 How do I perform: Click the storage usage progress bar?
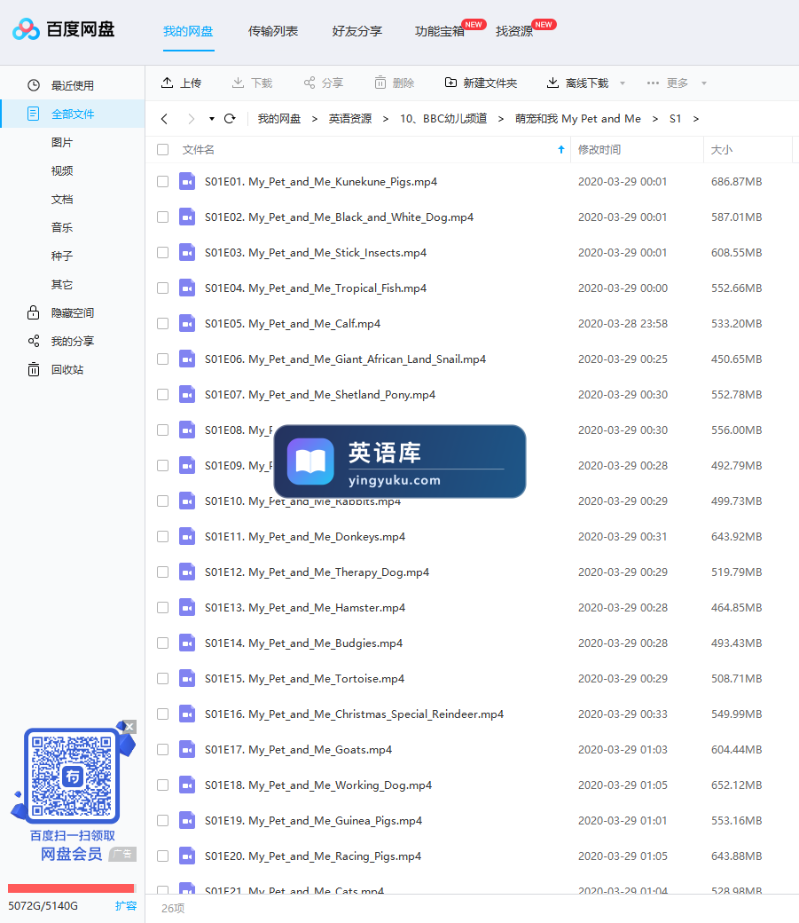(x=71, y=888)
